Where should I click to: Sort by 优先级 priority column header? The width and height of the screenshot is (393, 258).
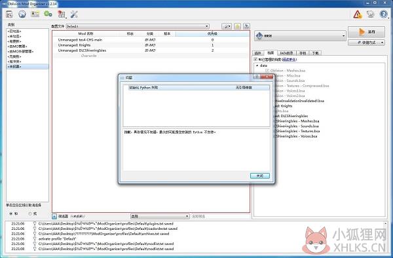coord(212,33)
